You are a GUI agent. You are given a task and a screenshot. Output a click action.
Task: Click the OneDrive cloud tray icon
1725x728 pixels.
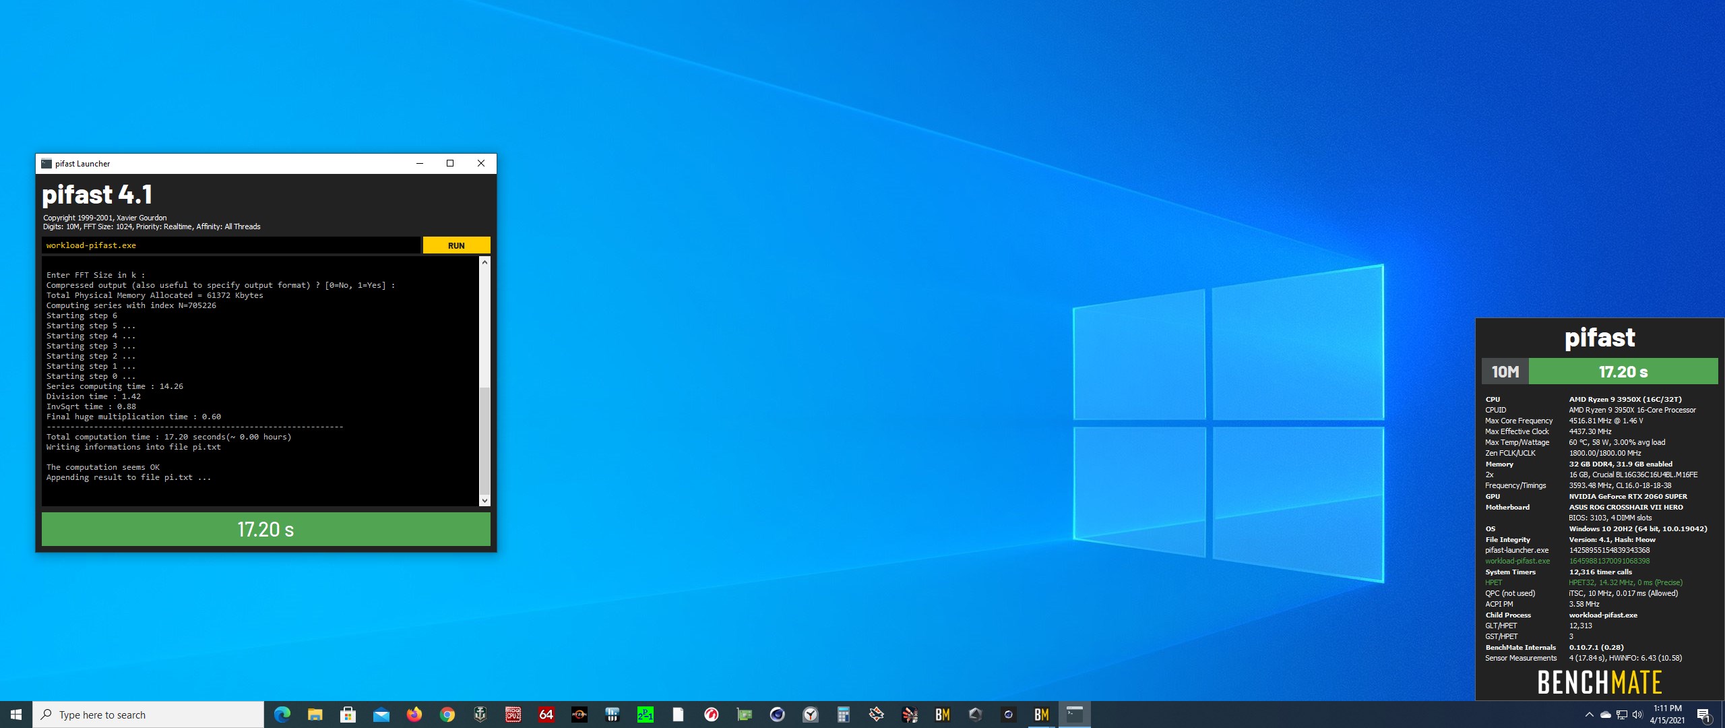(x=1605, y=715)
